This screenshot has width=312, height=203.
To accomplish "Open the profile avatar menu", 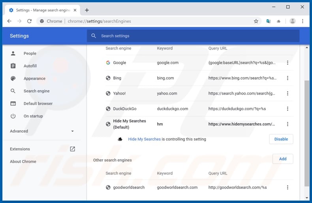I will coord(293,21).
